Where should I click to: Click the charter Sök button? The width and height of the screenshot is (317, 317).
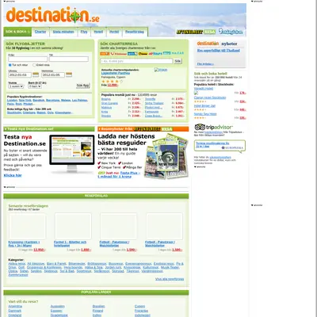(178, 61)
